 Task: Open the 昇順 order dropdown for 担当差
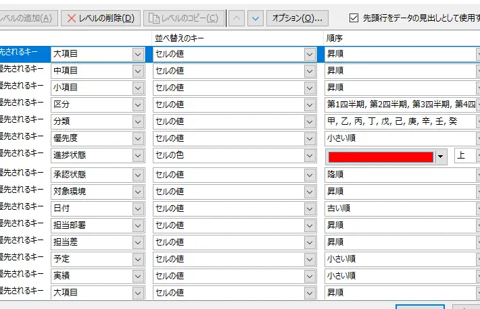pos(402,242)
